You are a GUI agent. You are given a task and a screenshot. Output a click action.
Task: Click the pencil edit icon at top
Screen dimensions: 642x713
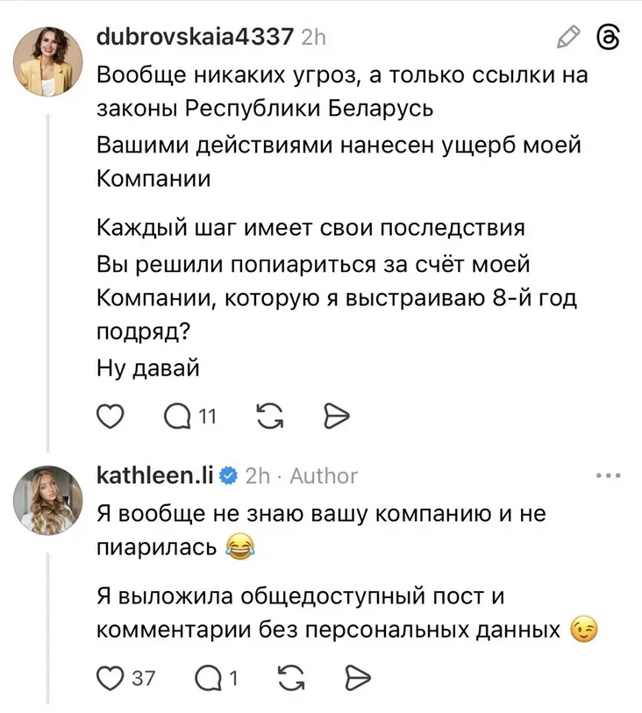569,37
